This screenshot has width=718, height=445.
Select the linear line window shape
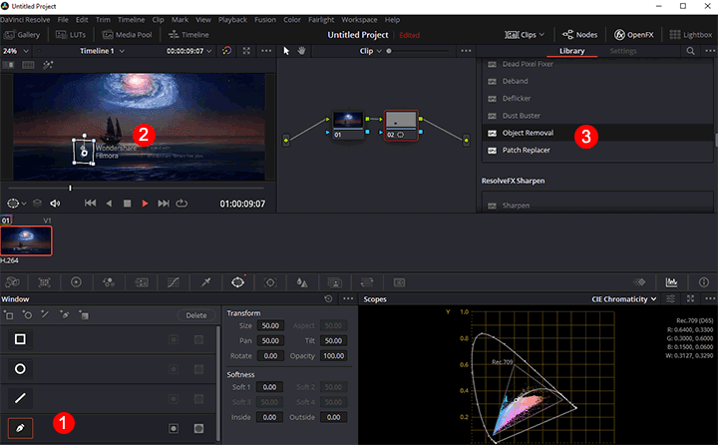click(19, 398)
